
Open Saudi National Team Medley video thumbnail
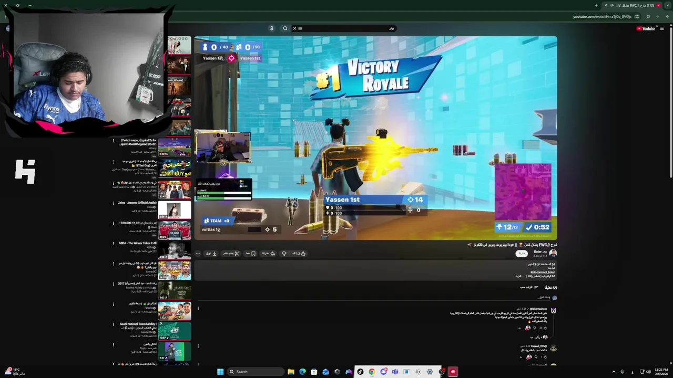[175, 331]
